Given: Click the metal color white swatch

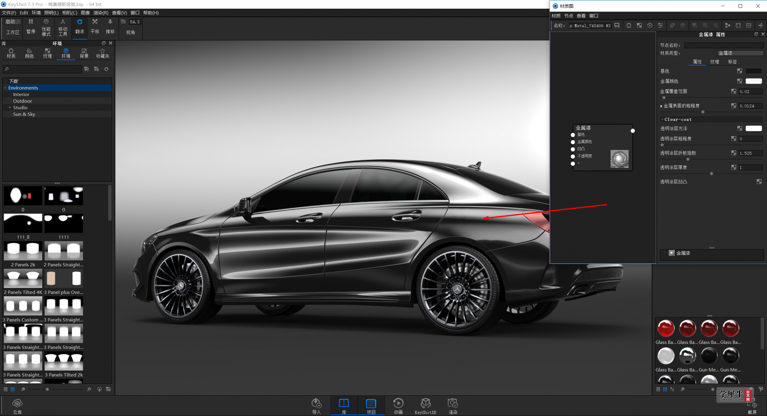Looking at the screenshot, I should 754,81.
